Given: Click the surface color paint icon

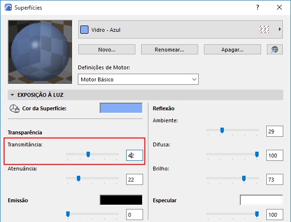Looking at the screenshot, I should (15, 108).
